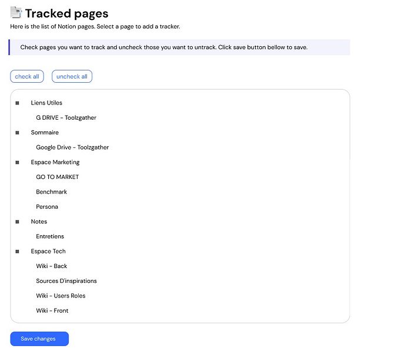Image resolution: width=419 pixels, height=352 pixels.
Task: Toggle the square marker beside Espace Marketing
Action: coord(18,163)
